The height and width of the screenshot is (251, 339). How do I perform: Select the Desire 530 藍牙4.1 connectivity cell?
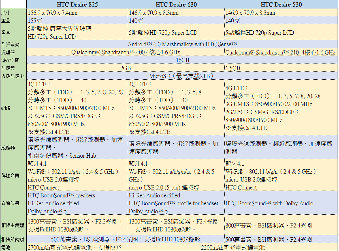(281, 175)
